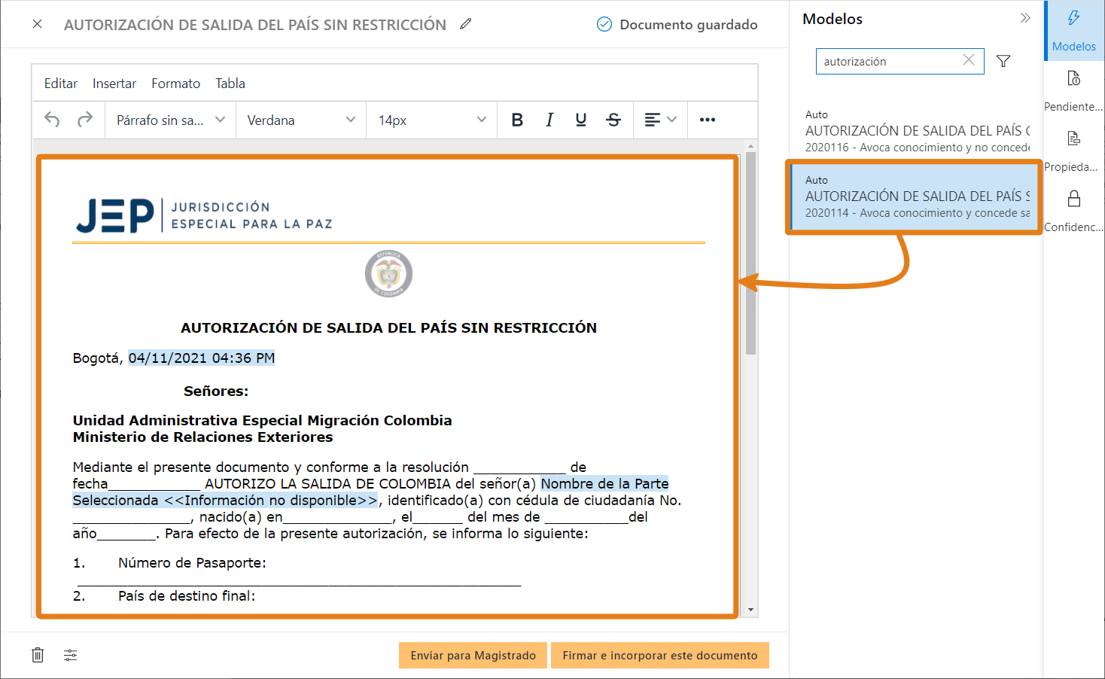This screenshot has width=1105, height=679.
Task: Open paragraph style dropdown 'Párrafo sin sa...'
Action: tap(171, 120)
